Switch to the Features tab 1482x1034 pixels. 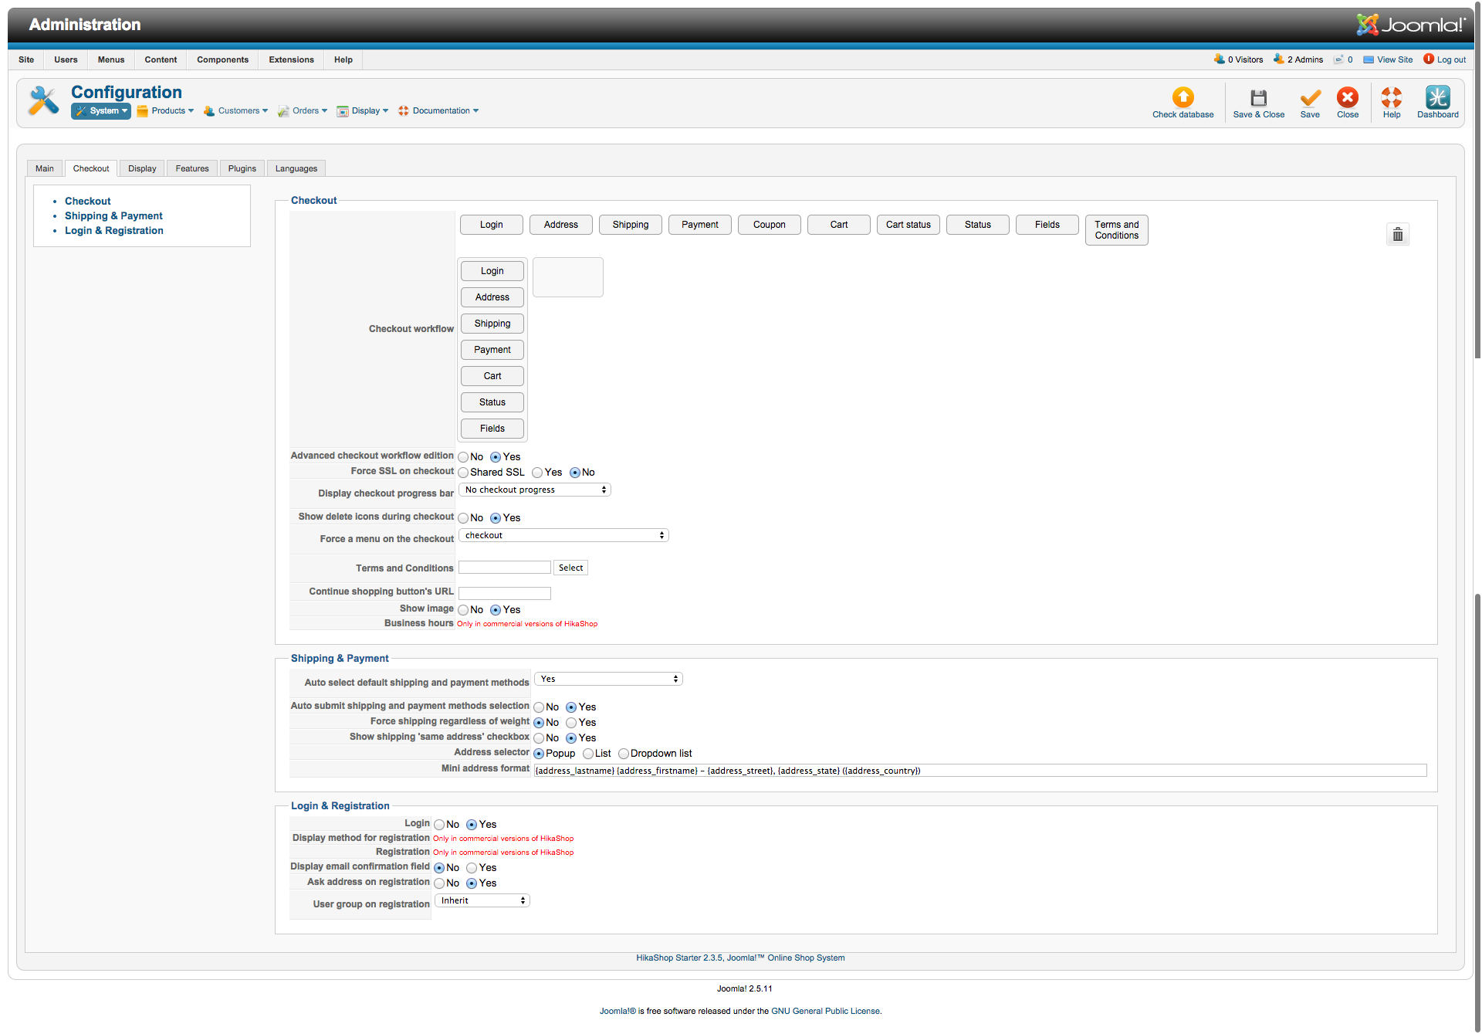pyautogui.click(x=191, y=168)
